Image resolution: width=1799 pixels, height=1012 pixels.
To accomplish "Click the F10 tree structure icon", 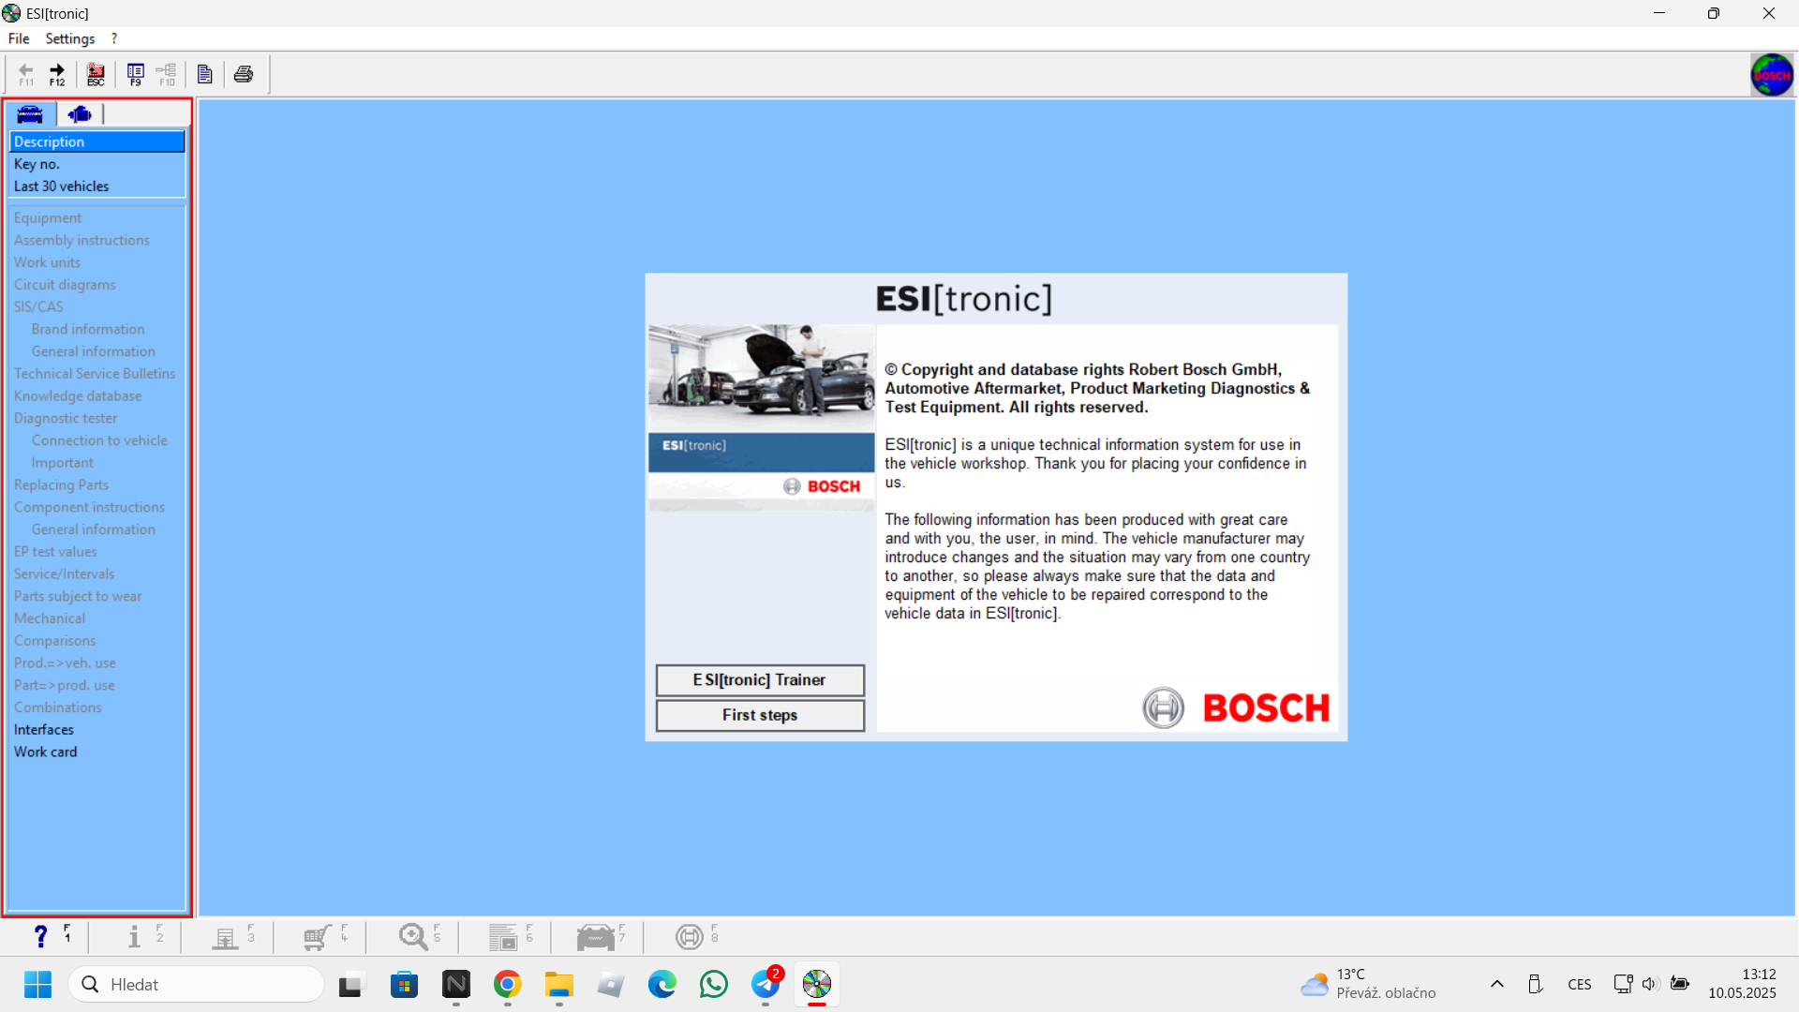I will (x=167, y=74).
